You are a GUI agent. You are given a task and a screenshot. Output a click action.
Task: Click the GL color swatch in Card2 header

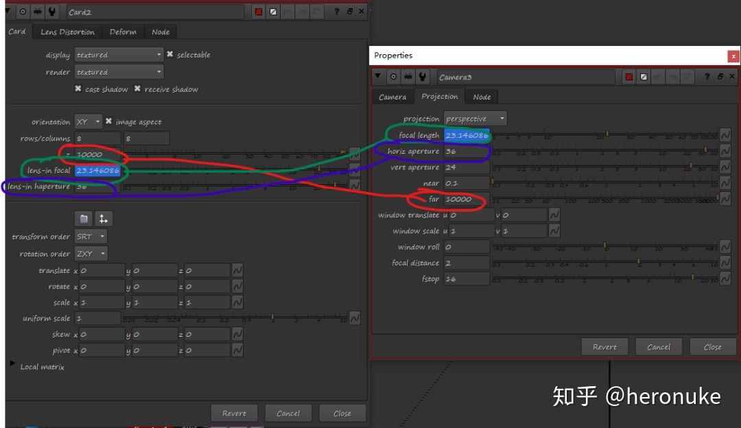273,12
